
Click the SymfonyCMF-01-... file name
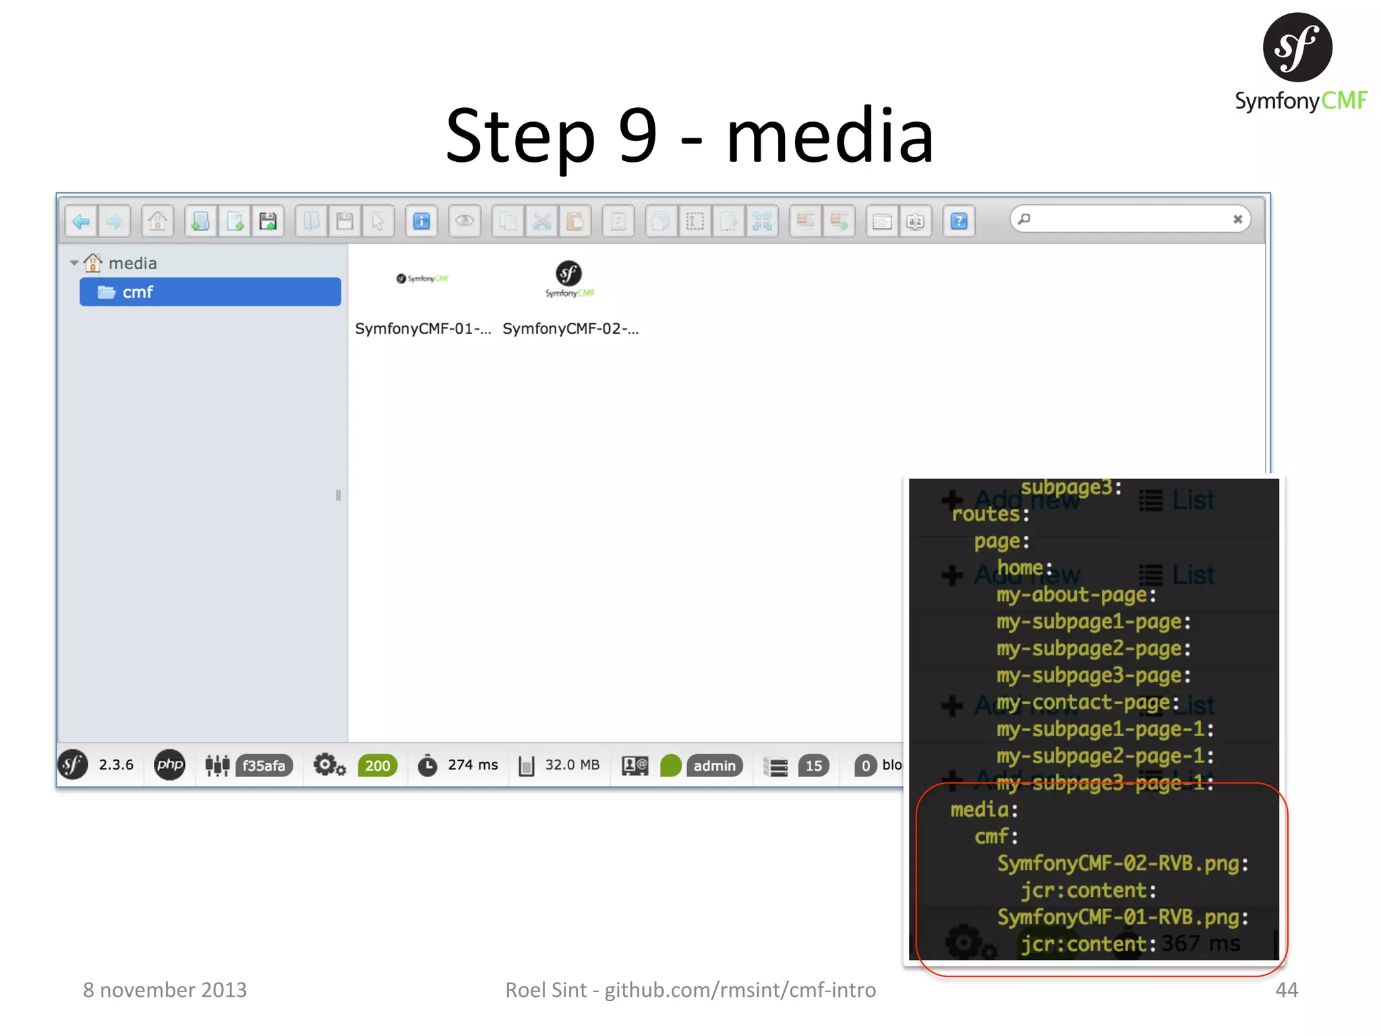click(x=423, y=329)
